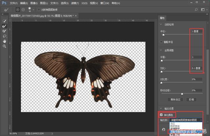210x136 pixels.
Task: Click the properties panel vertical scrollbar
Action: [x=207, y=82]
